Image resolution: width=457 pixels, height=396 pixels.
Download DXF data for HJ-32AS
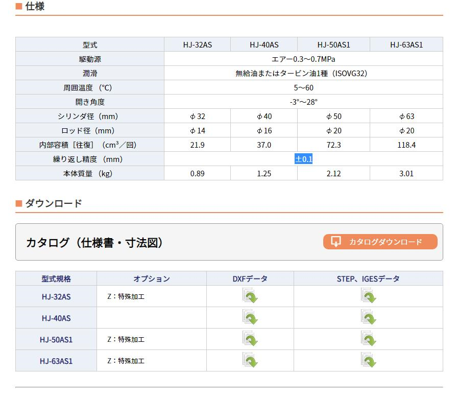(x=250, y=296)
